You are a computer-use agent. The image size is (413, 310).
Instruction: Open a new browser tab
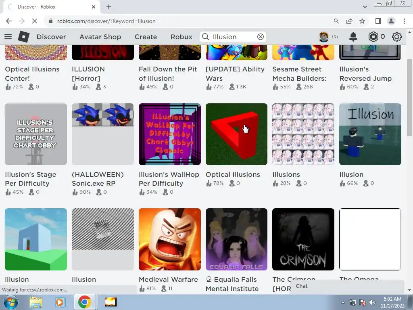point(109,7)
